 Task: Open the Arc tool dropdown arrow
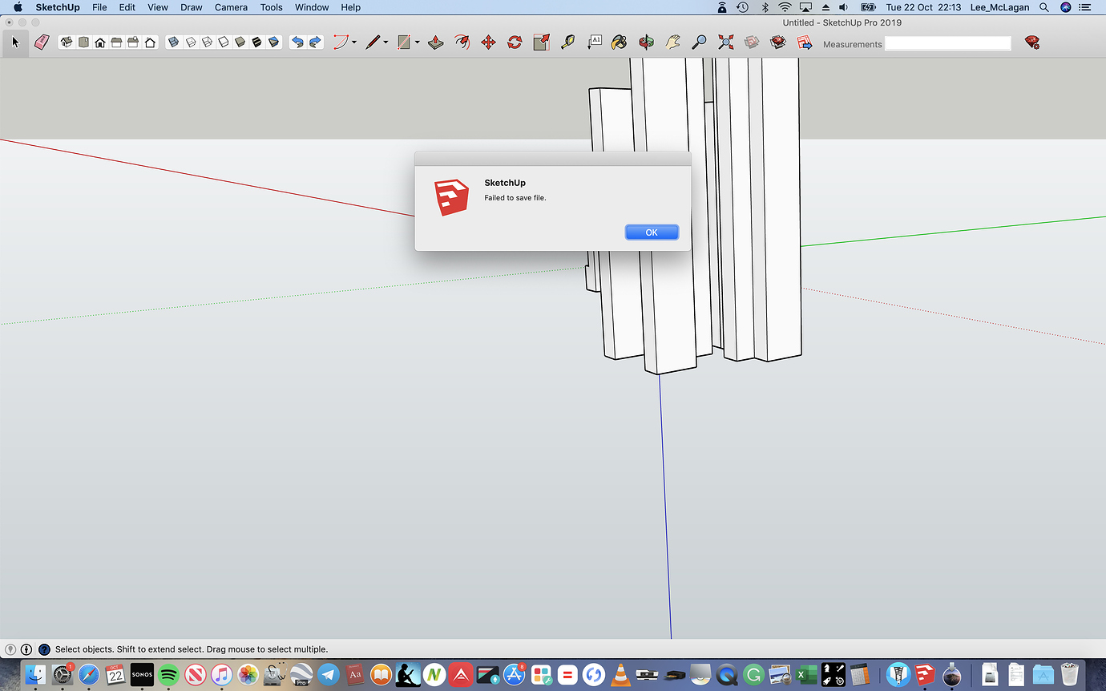pyautogui.click(x=353, y=42)
